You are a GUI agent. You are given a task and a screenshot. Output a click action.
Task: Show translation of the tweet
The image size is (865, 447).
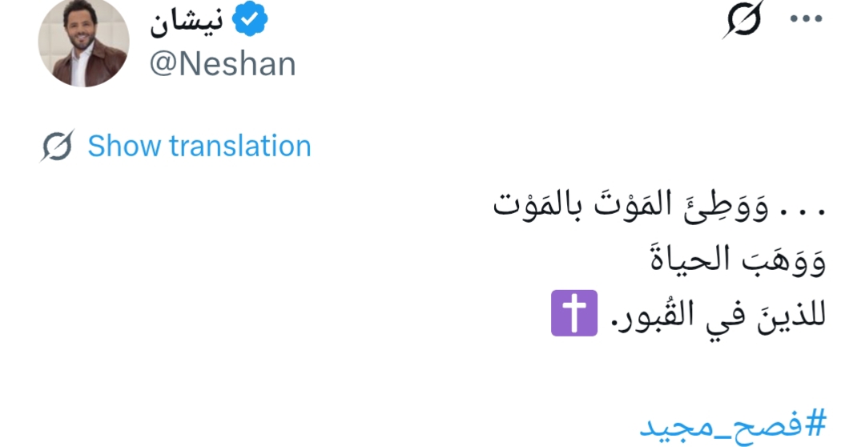[199, 146]
